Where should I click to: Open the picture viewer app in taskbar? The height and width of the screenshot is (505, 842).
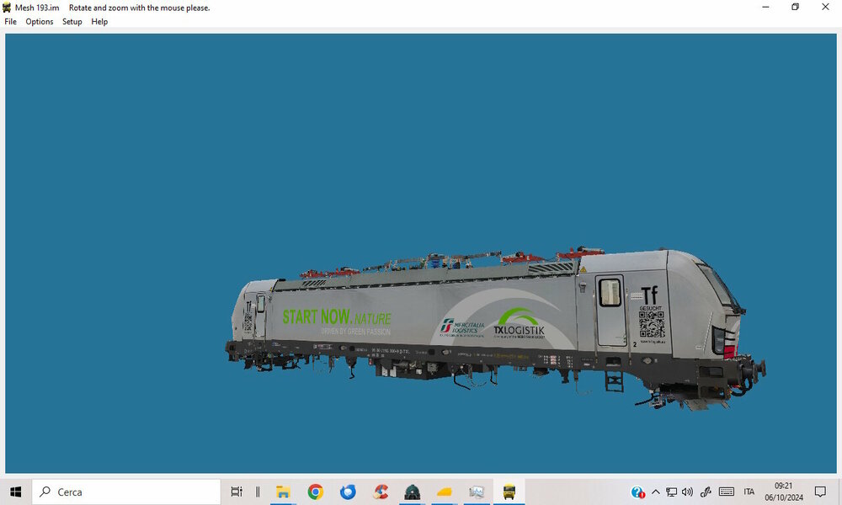[x=477, y=492]
